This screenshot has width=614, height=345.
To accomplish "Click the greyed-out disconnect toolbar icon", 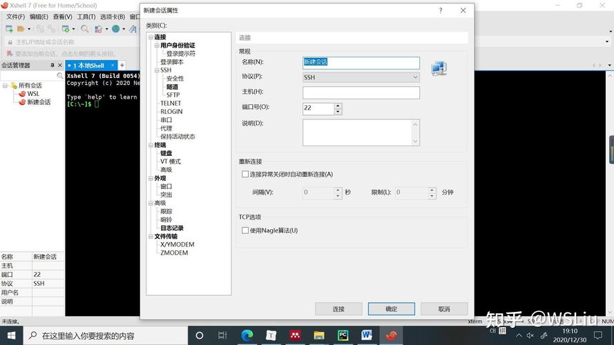I will (51, 28).
